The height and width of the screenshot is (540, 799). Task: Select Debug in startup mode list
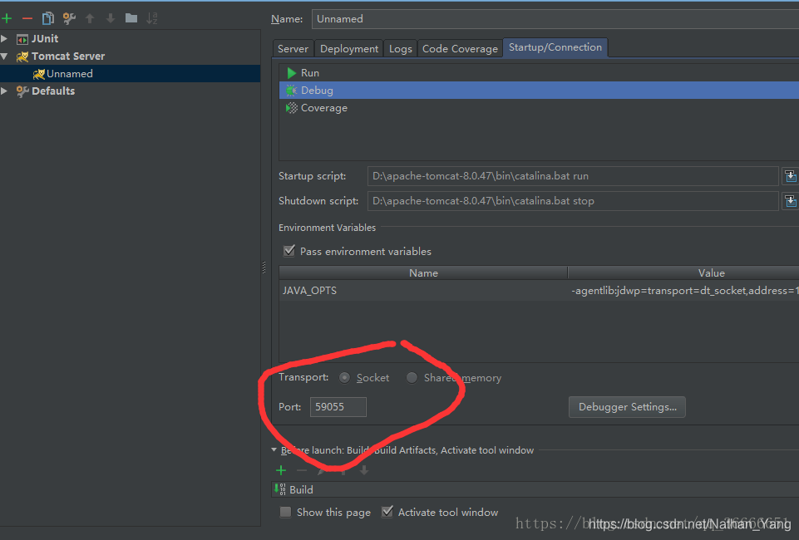pyautogui.click(x=539, y=91)
